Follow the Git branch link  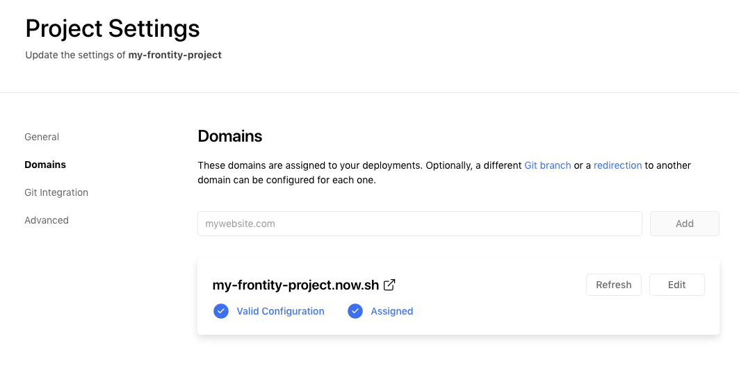[548, 165]
